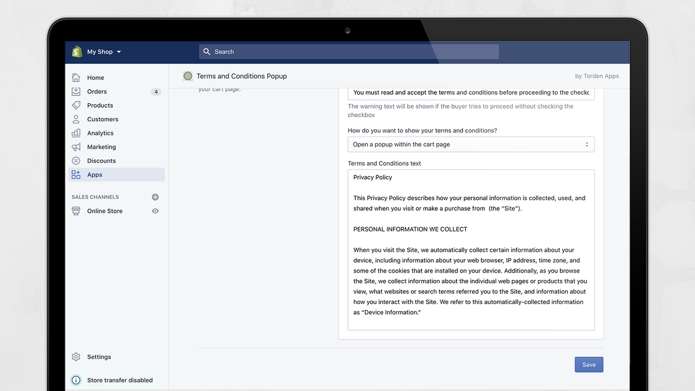Click the Terms and Conditions Popup title
Screen dimensions: 695x391
(x=242, y=76)
